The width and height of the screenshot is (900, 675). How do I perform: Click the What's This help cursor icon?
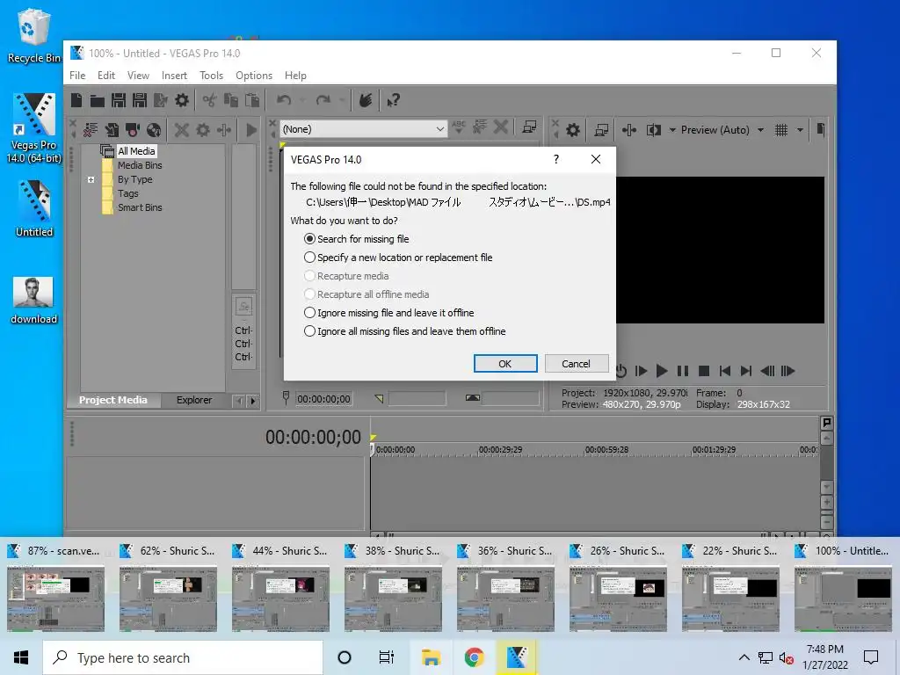click(393, 100)
